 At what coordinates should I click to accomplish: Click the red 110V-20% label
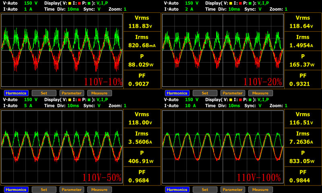pyautogui.click(x=263, y=82)
